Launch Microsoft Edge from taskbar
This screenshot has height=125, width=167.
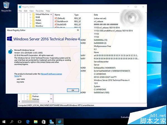click(28, 122)
